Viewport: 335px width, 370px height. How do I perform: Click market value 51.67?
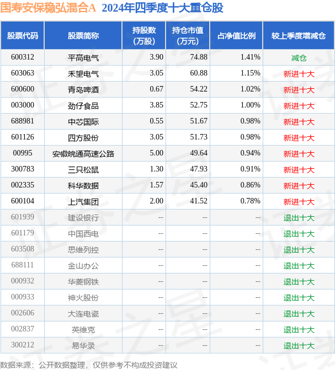click(x=199, y=121)
